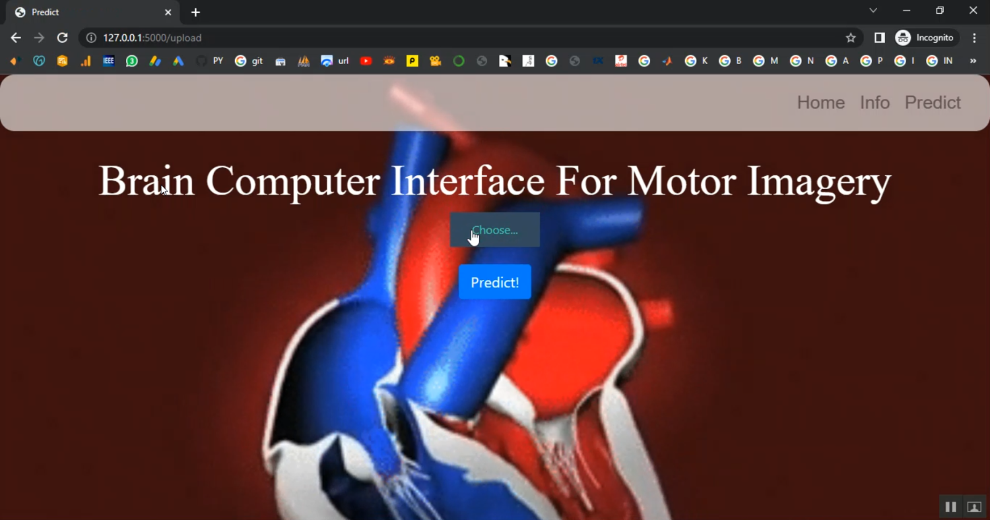990x520 pixels.
Task: Open the YouTube bookmark
Action: [x=366, y=61]
